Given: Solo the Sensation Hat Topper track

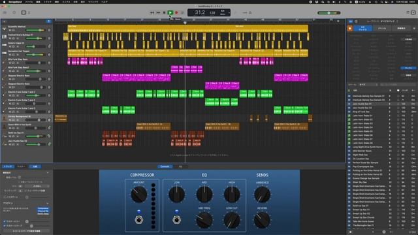Looking at the screenshot, I should point(13,55).
